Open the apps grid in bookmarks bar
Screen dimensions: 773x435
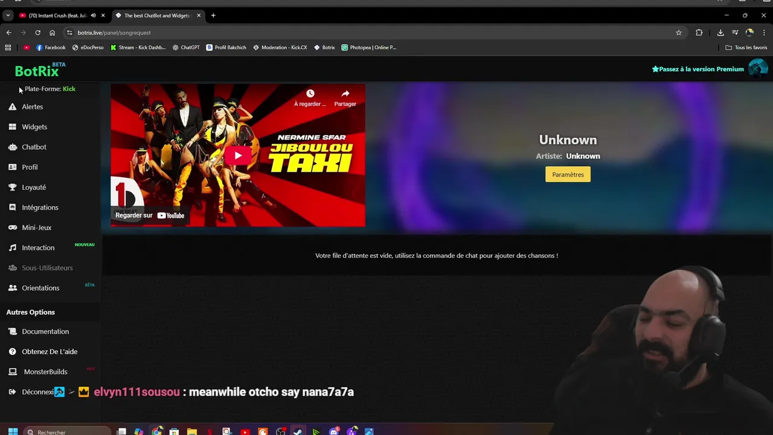pyautogui.click(x=8, y=47)
